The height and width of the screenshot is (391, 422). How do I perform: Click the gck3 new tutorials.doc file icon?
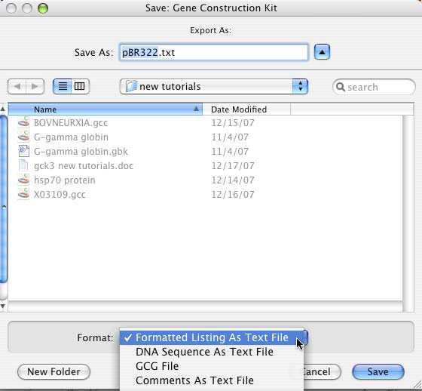(23, 165)
